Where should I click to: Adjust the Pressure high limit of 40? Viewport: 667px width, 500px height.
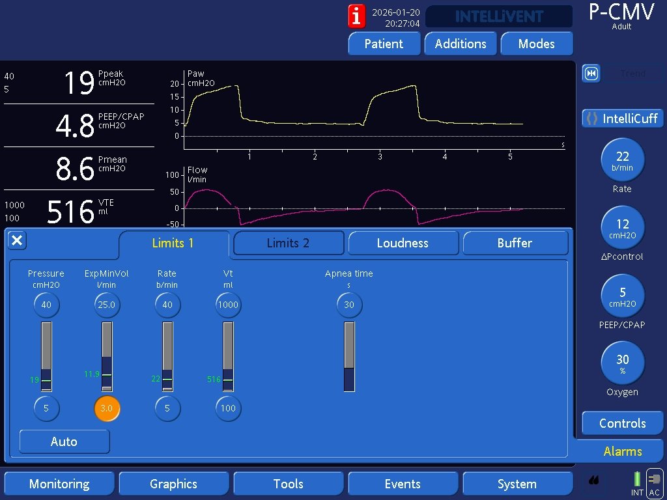(x=46, y=305)
